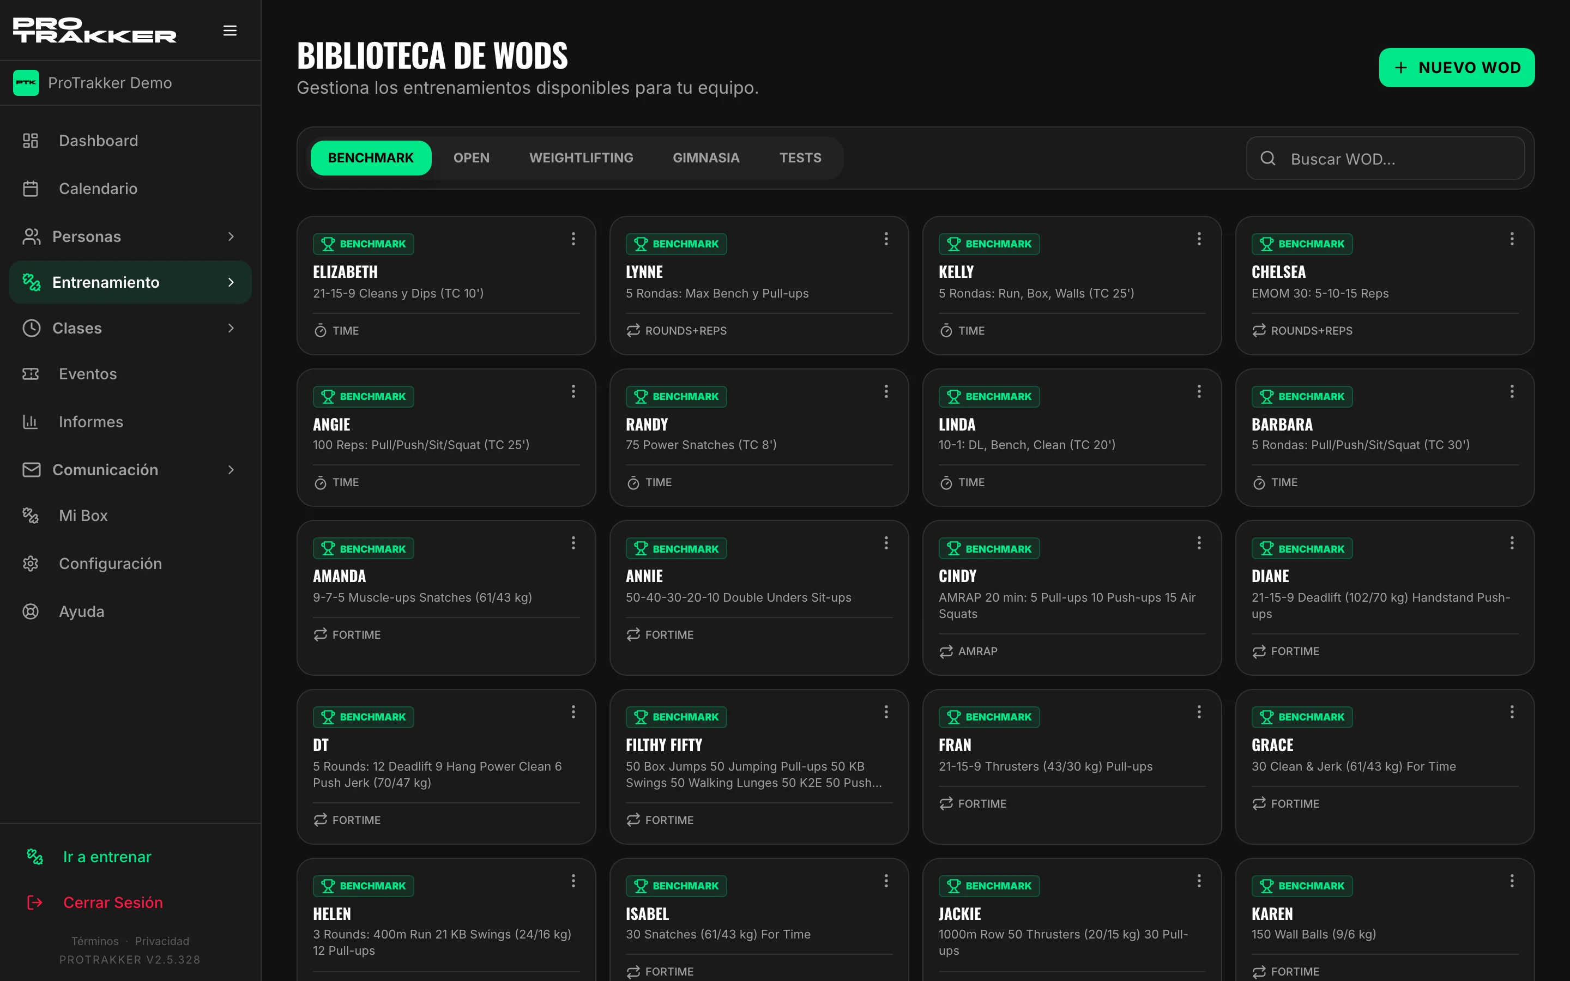Open the AMANDA workout card title

[339, 576]
